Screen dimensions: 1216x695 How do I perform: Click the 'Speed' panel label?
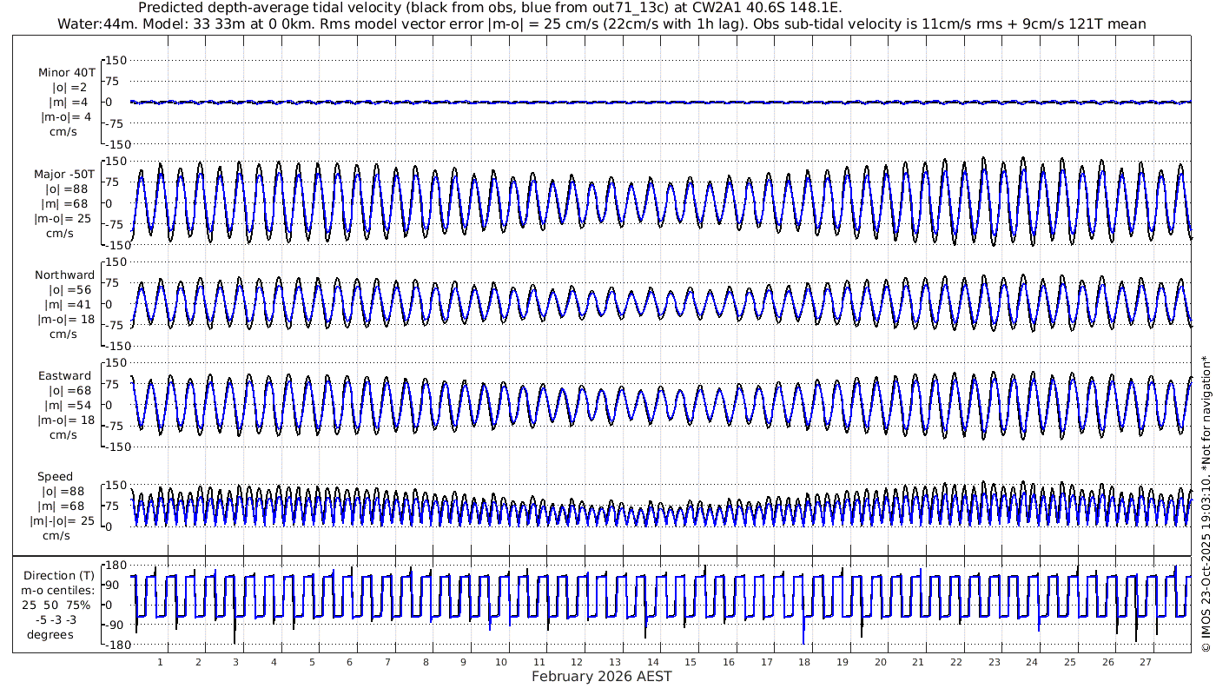56,477
